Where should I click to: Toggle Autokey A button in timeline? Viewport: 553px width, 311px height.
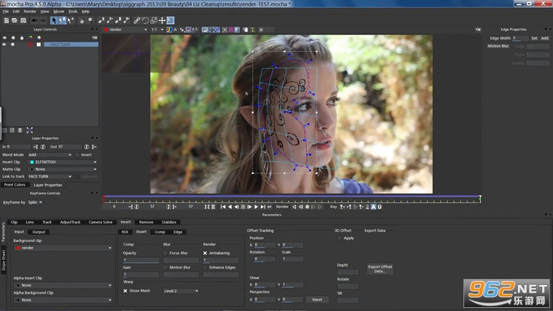pos(373,207)
